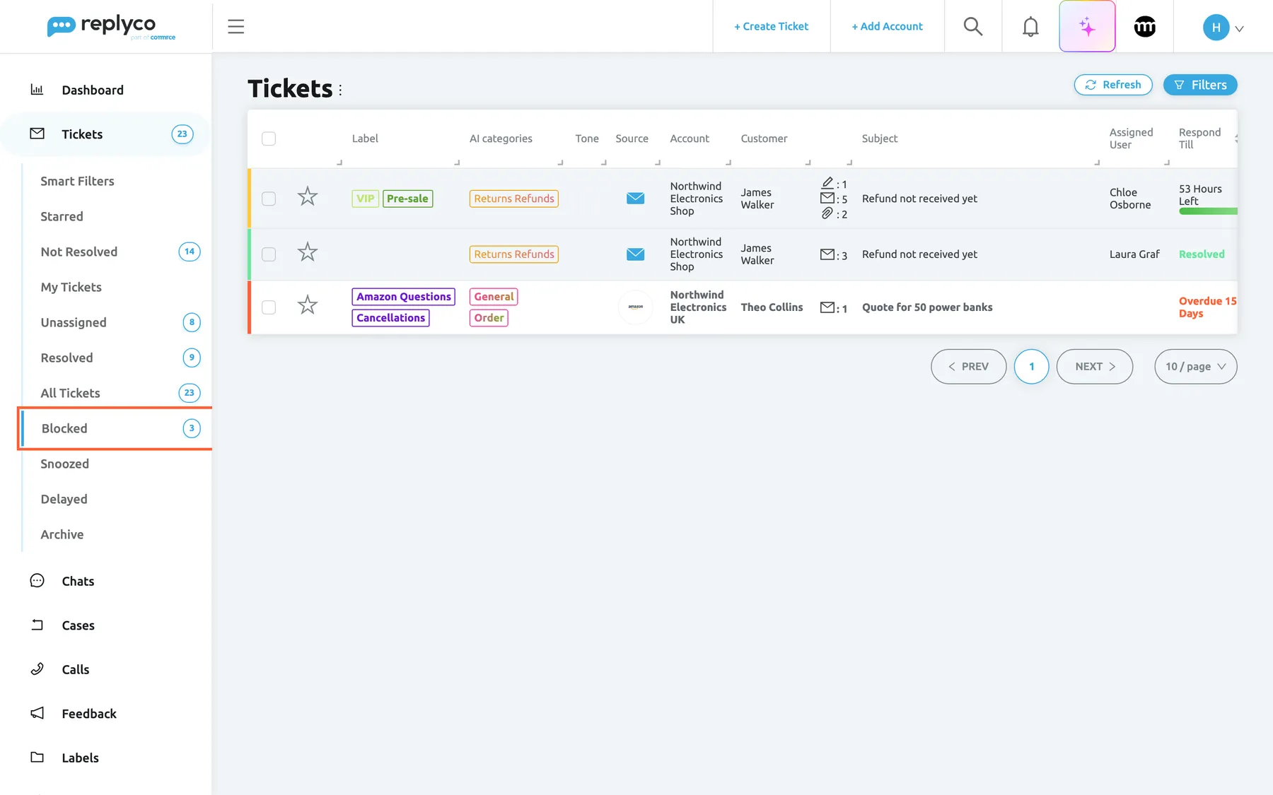Screen dimensions: 1273x795
Task: Go to Cases in the sidebar
Action: [78, 625]
